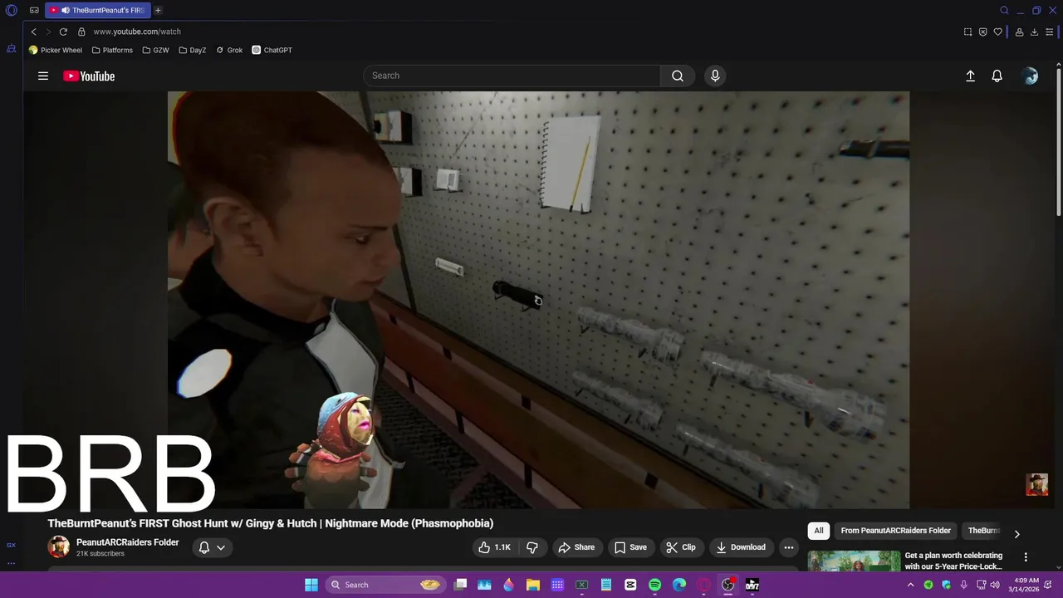
Task: Reload the page with the refresh icon
Action: tap(63, 32)
